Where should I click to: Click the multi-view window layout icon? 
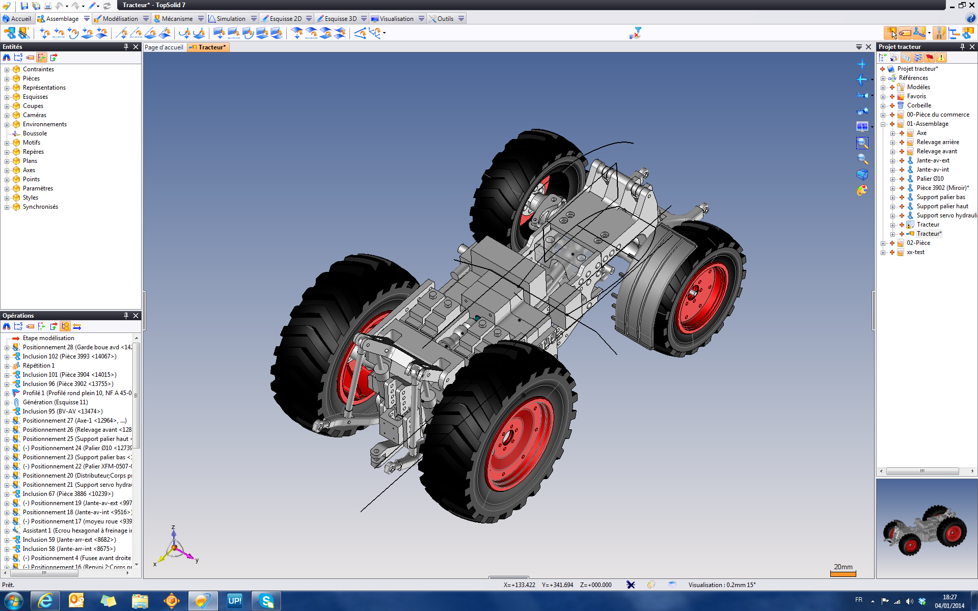click(862, 126)
